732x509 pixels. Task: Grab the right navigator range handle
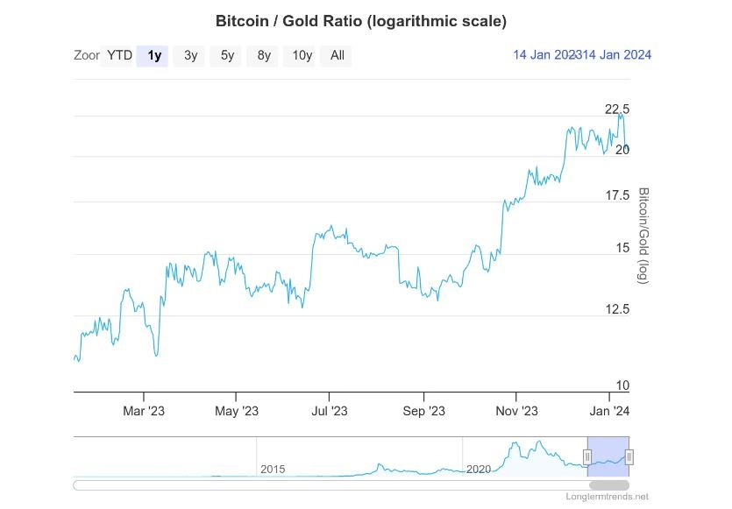pos(629,456)
